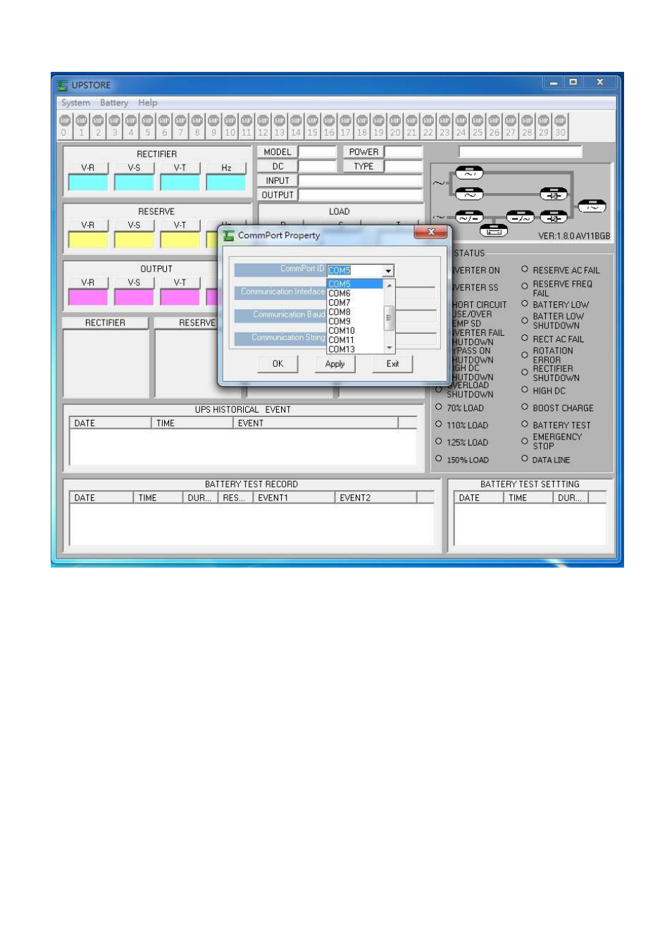Image resolution: width=672 pixels, height=950 pixels.
Task: Click the RECTIFIER panel header below OUTPUT
Action: (105, 323)
